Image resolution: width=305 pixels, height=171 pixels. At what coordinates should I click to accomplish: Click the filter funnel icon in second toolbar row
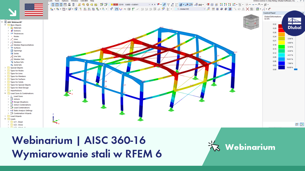(x=111, y=9)
